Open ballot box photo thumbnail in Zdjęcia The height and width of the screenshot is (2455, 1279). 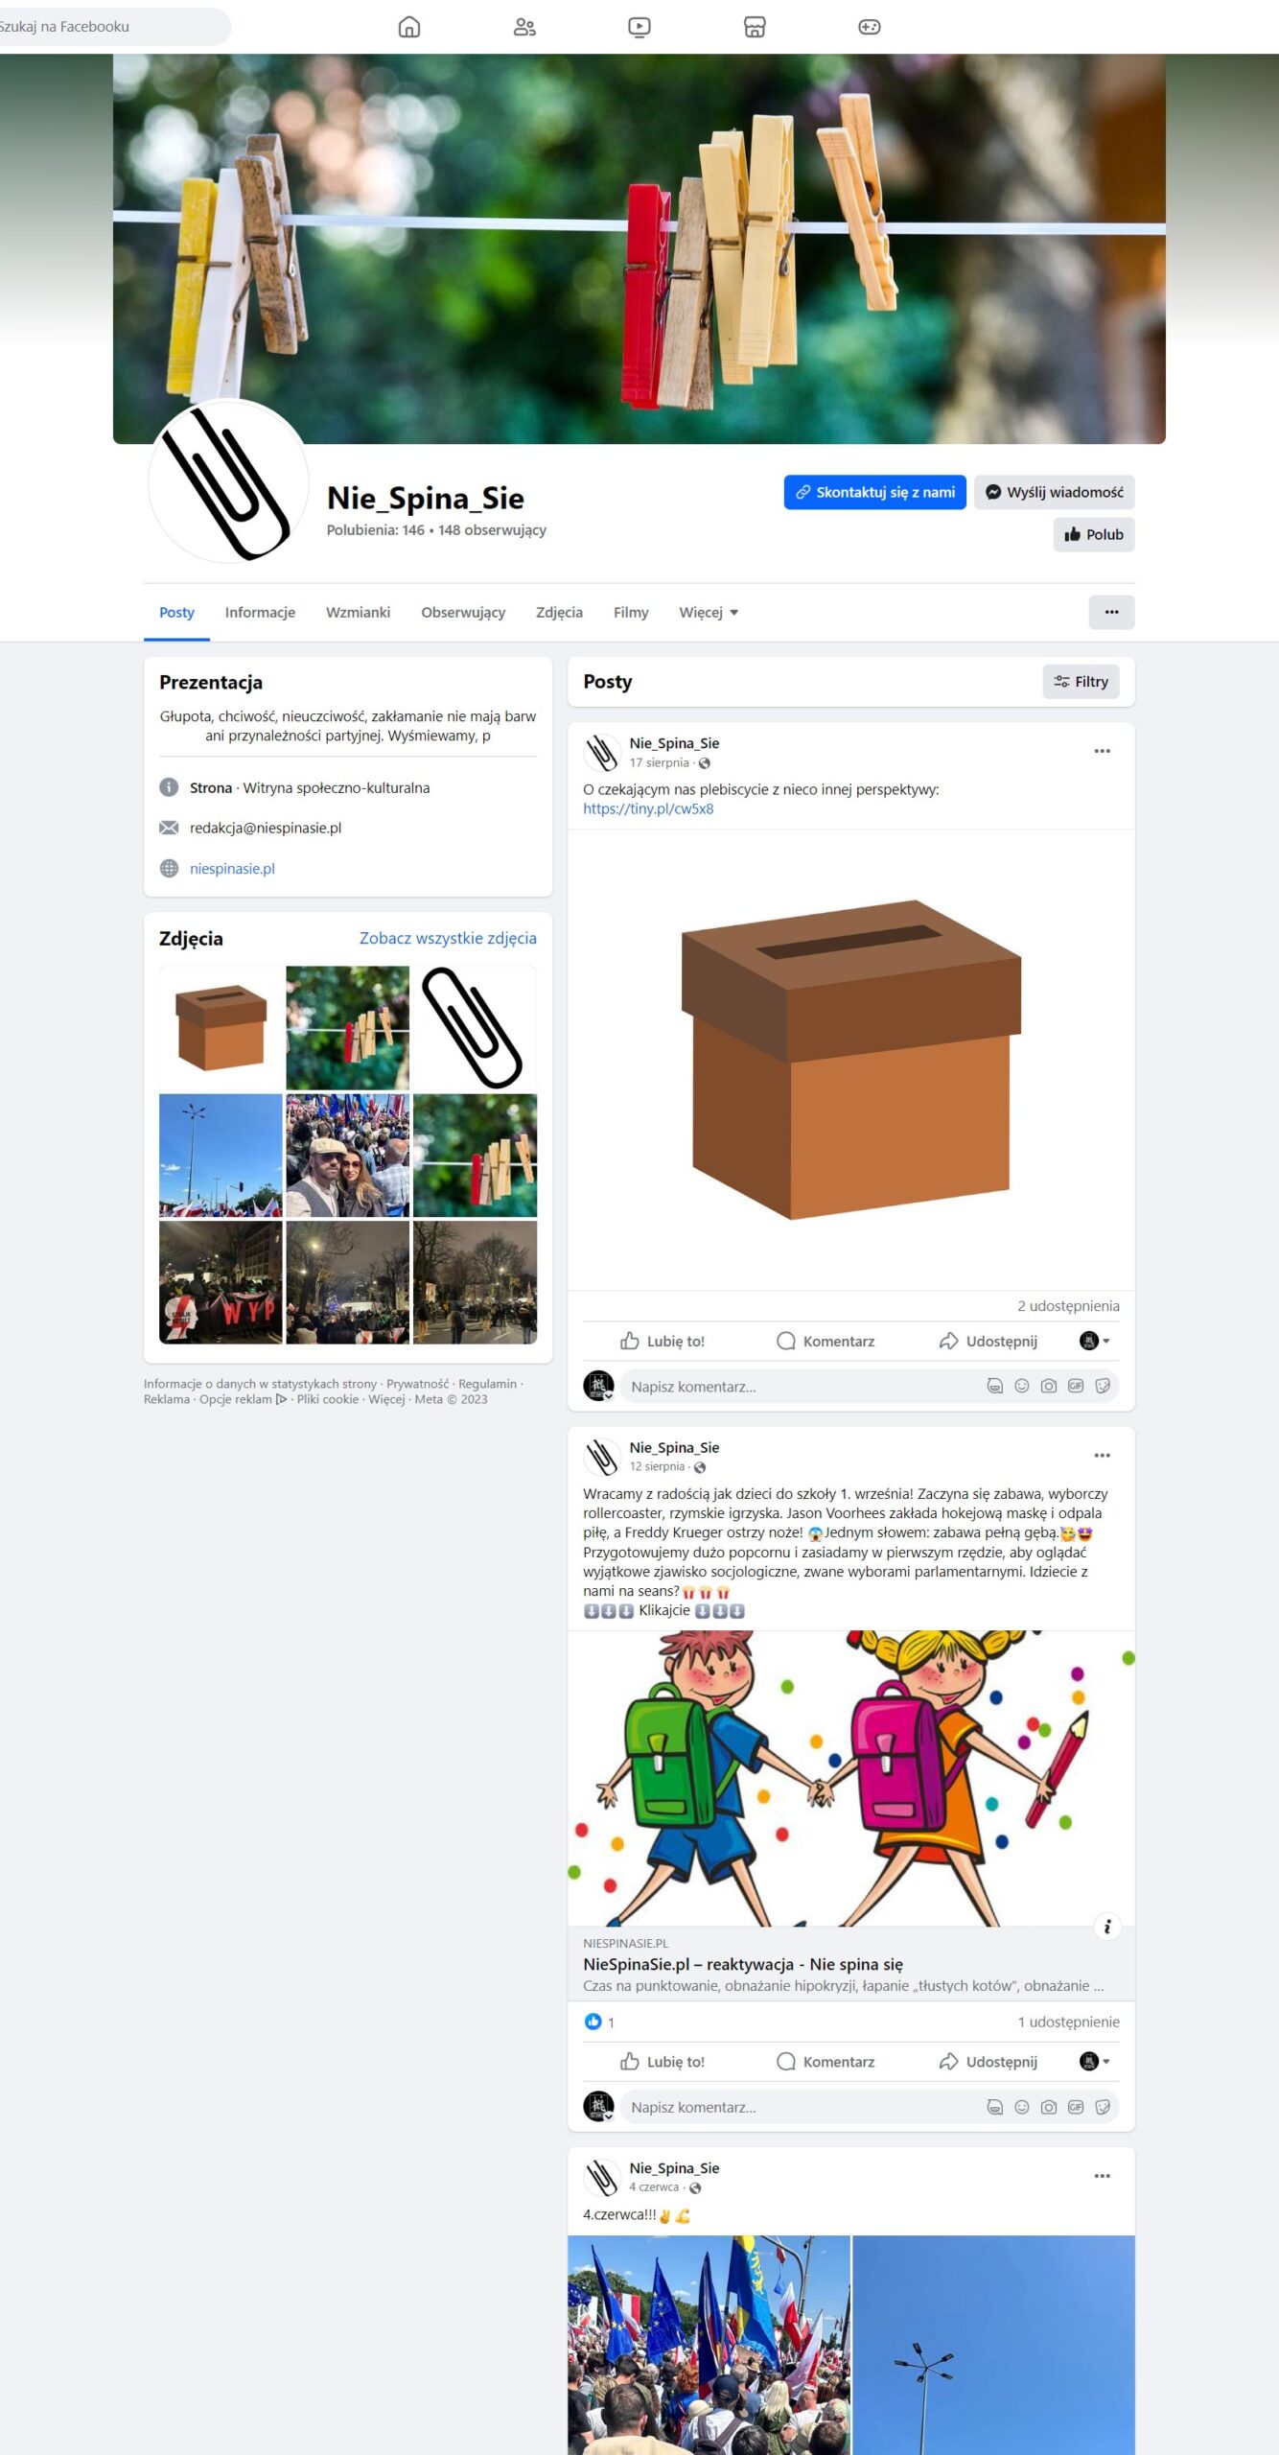pos(221,1028)
